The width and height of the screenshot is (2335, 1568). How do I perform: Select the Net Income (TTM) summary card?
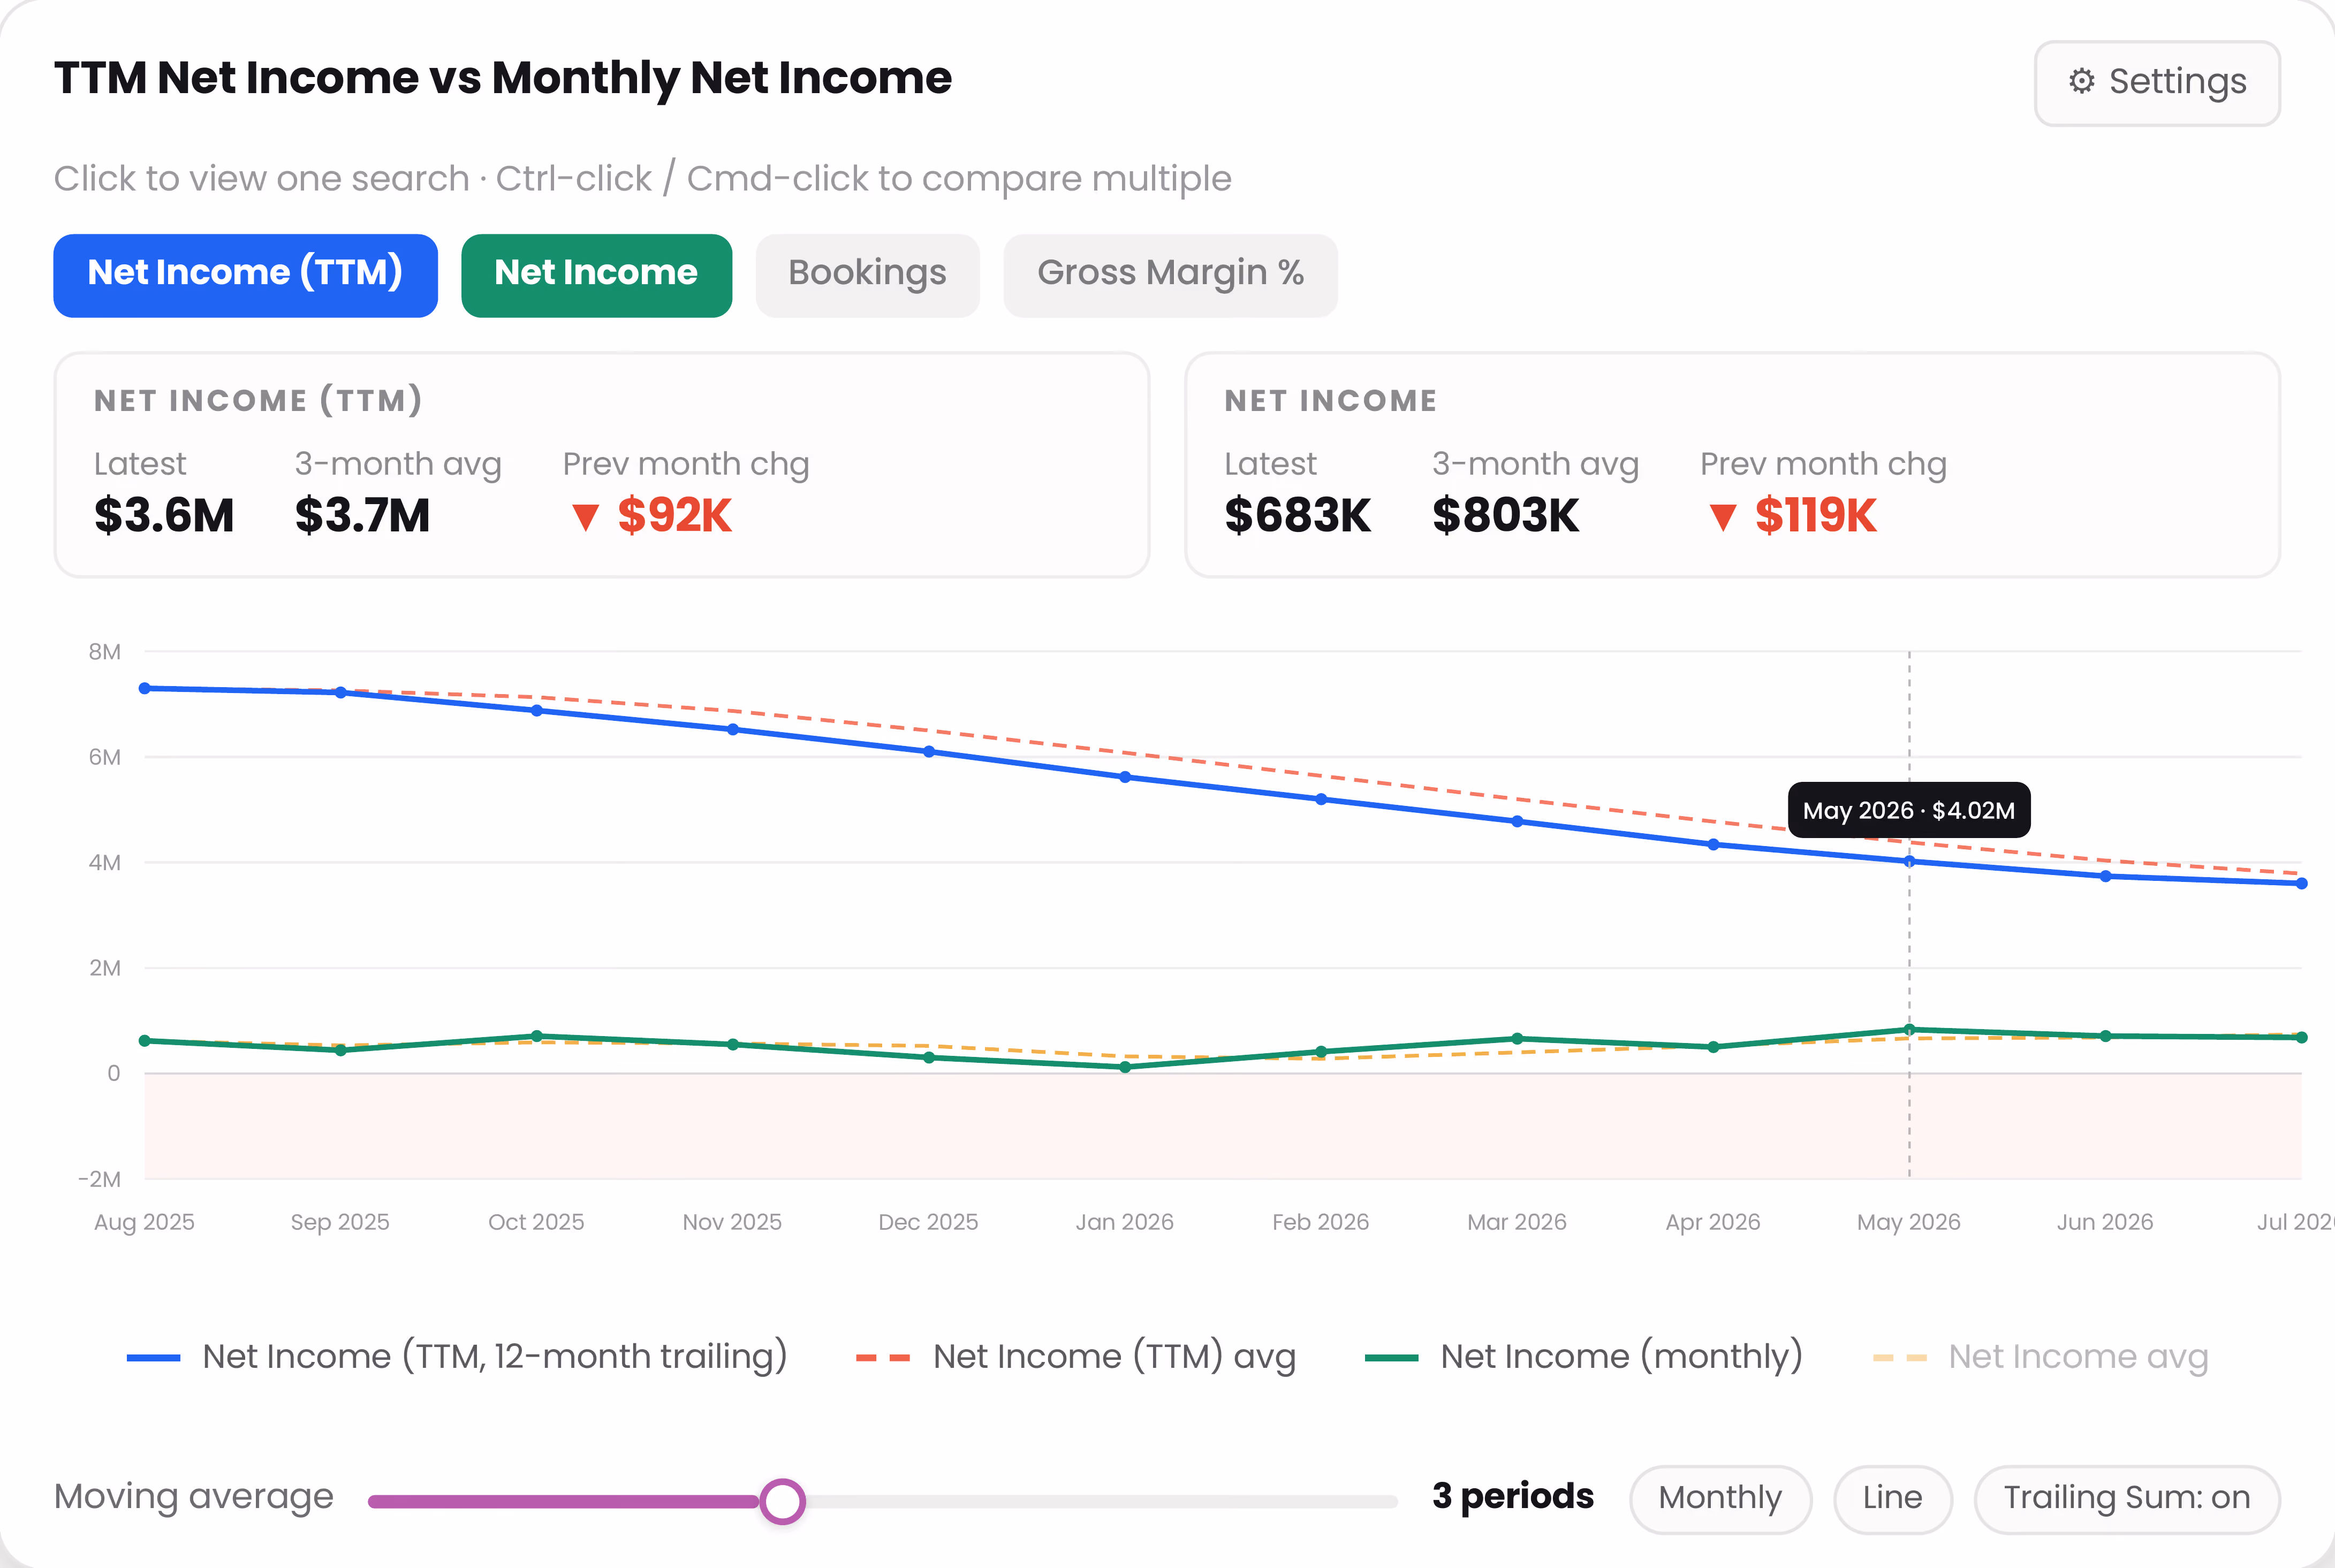(601, 465)
